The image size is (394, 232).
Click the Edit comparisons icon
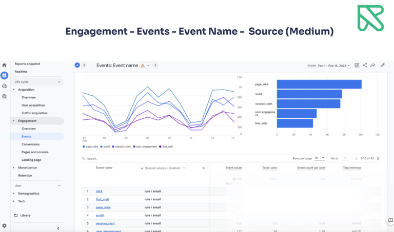(357, 65)
